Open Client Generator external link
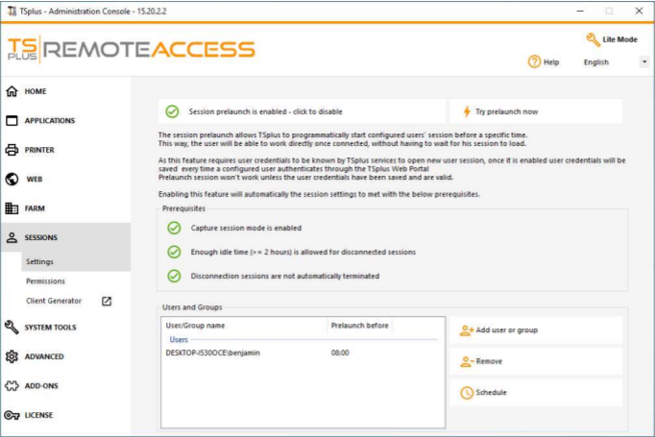This screenshot has width=655, height=437. coord(107,301)
